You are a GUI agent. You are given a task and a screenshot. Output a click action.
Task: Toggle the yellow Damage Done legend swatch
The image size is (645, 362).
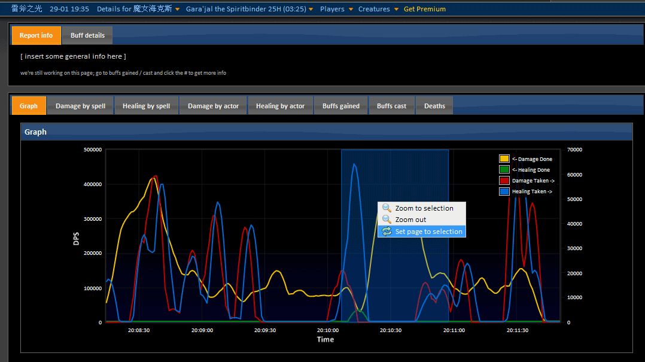click(x=504, y=159)
